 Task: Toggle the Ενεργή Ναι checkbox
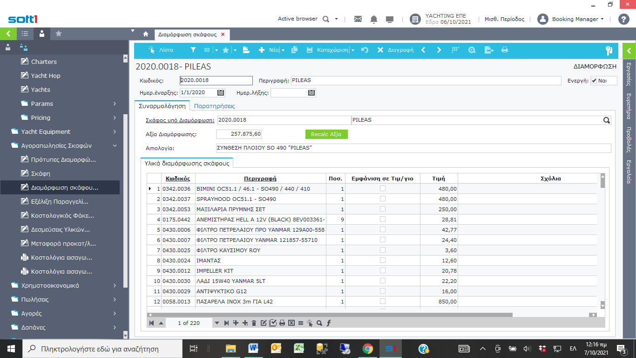594,81
